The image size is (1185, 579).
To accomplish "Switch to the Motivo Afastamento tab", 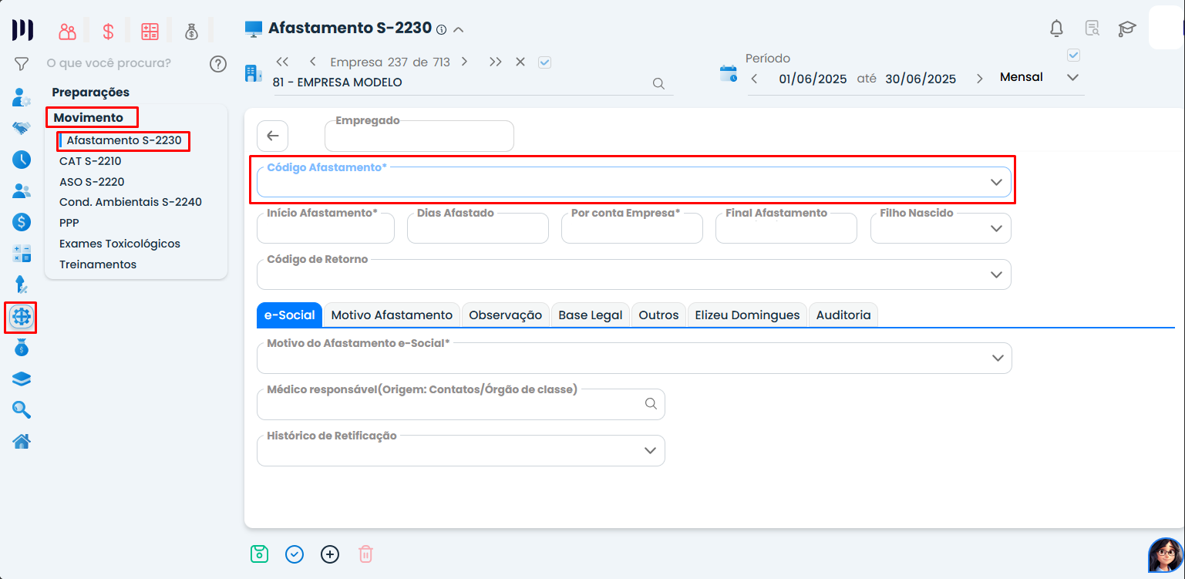I will 392,315.
